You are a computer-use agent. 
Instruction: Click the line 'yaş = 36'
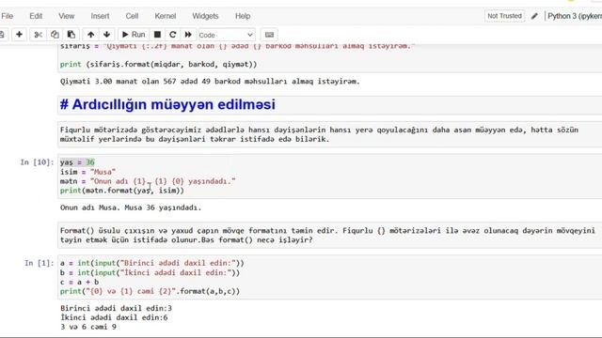click(x=77, y=162)
